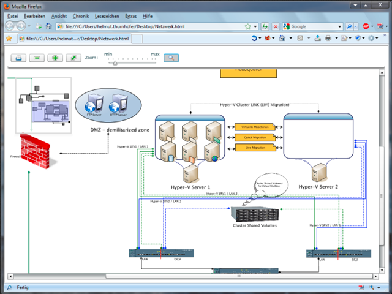This screenshot has height=294, width=392.
Task: Click the highlighted magnifier search button beside zoom slider
Action: [171, 58]
